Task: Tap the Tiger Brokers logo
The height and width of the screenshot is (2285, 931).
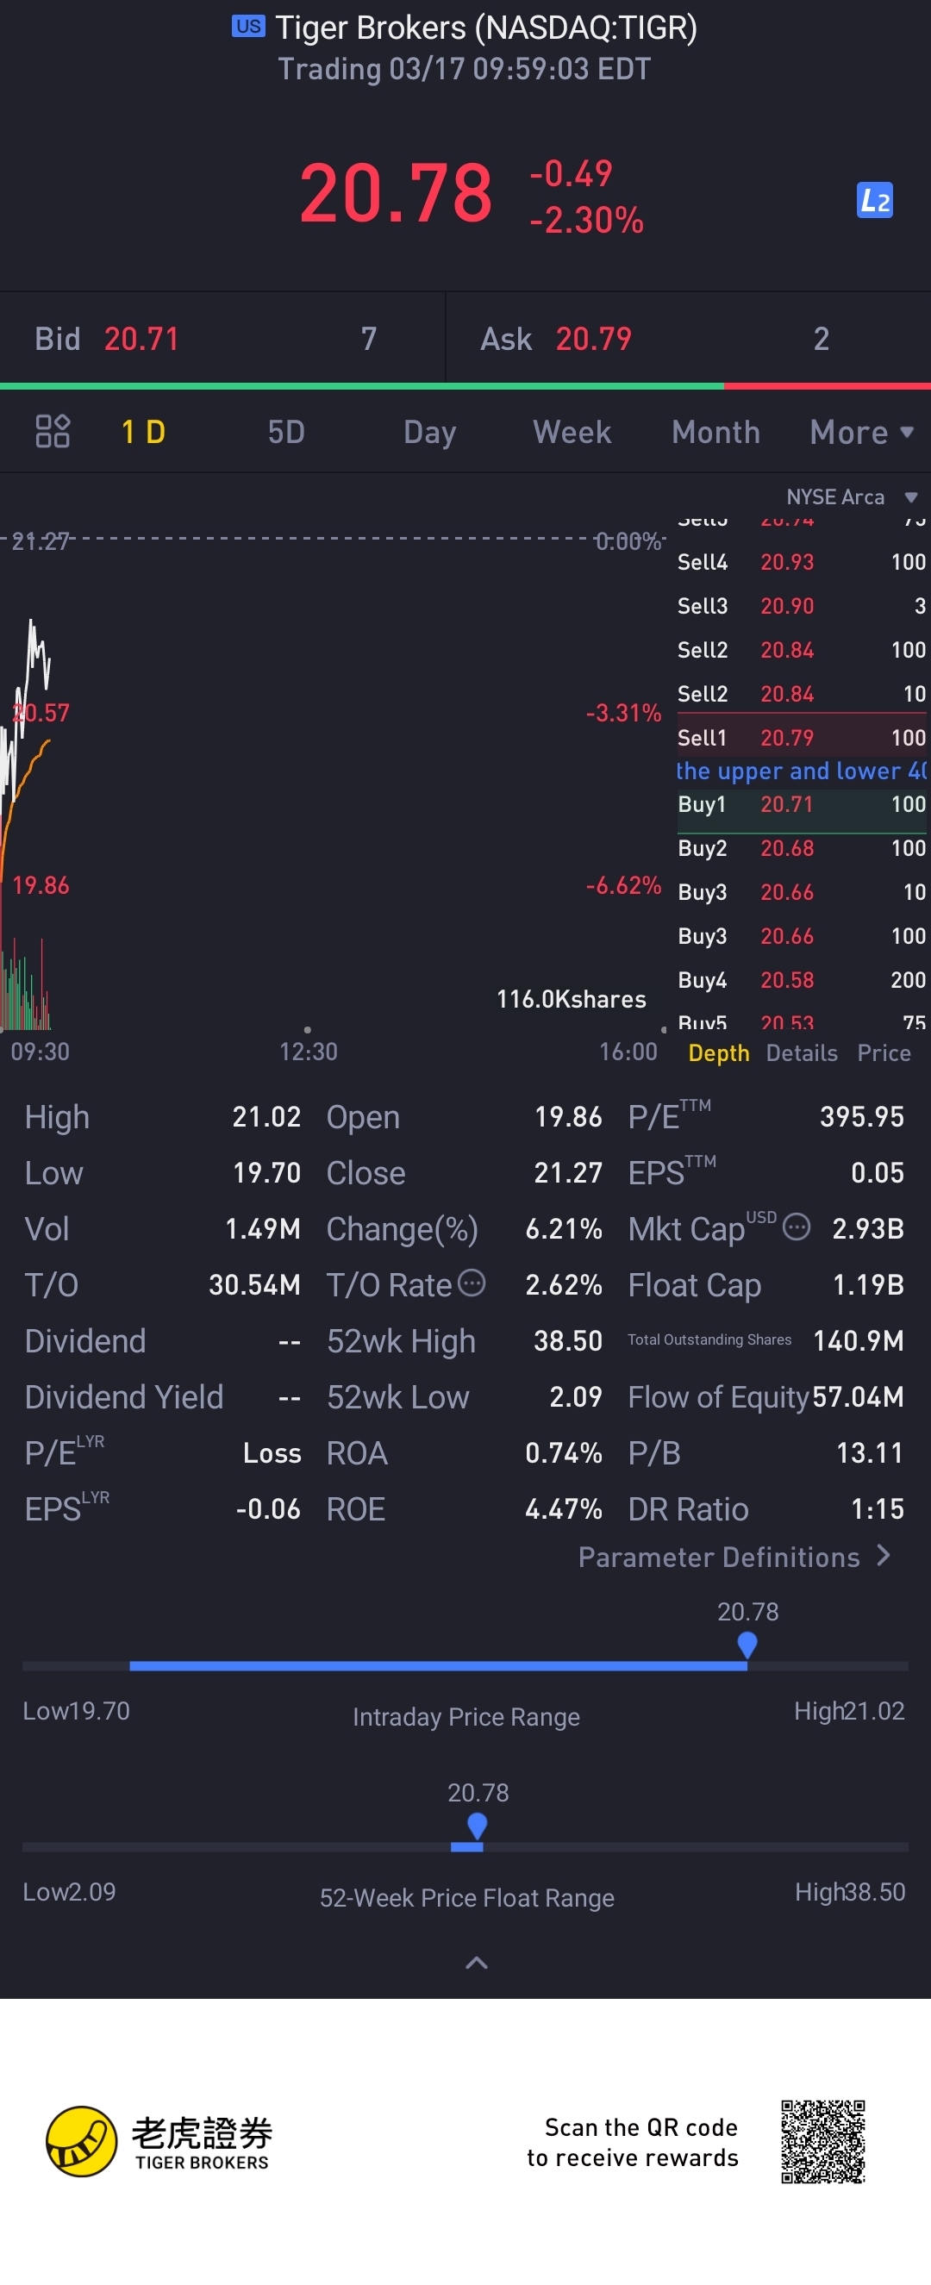Action: (x=82, y=2141)
